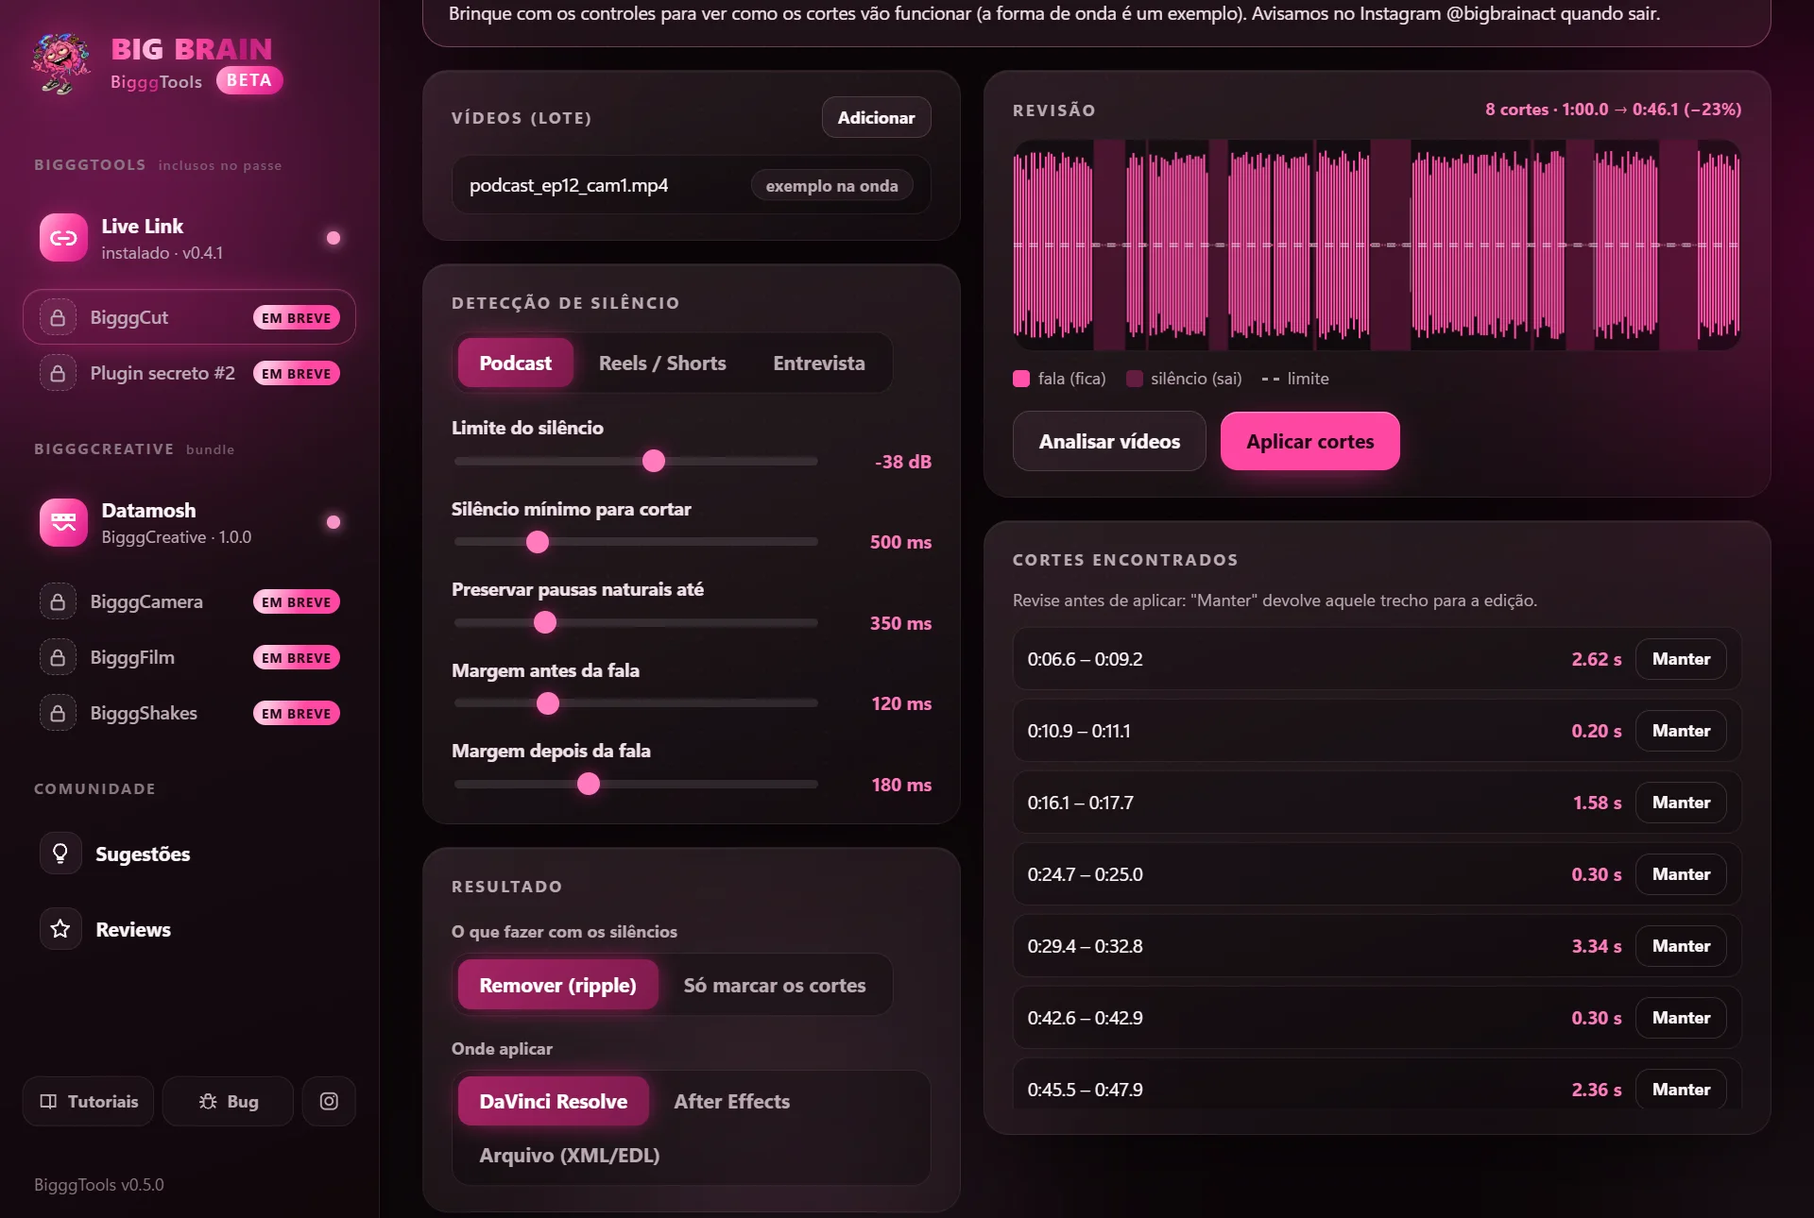
Task: Switch to the Reels / Shorts preset
Action: 662,363
